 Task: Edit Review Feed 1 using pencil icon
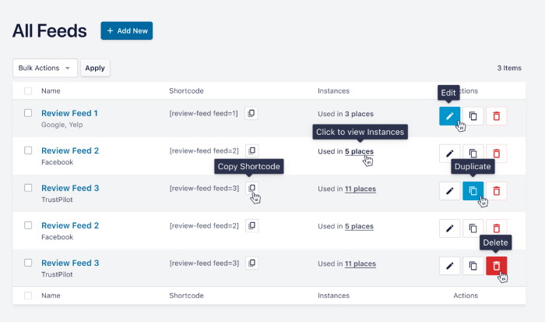pyautogui.click(x=449, y=116)
